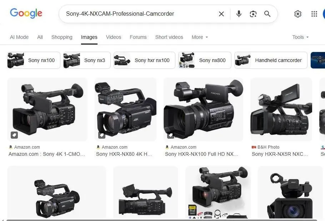Select the Handheld camcorder suggestion chip
Screen dimensions: 325x221
(271, 60)
